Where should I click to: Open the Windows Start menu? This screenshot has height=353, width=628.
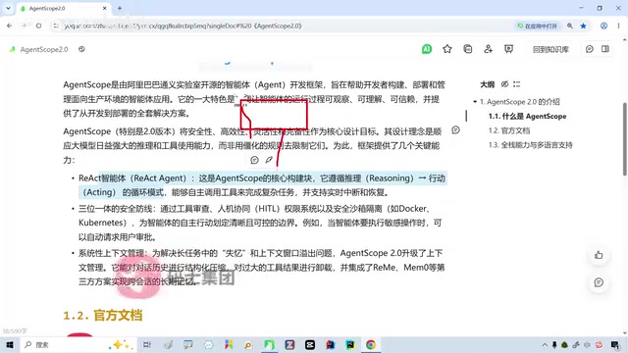10,344
